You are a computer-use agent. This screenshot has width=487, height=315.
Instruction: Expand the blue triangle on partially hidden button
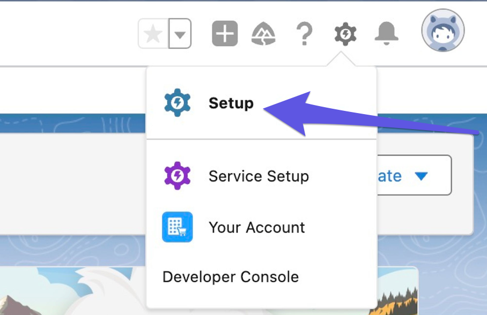(x=422, y=176)
